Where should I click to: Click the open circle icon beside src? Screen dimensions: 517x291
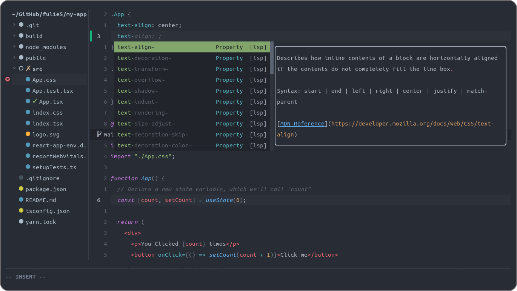pos(21,69)
